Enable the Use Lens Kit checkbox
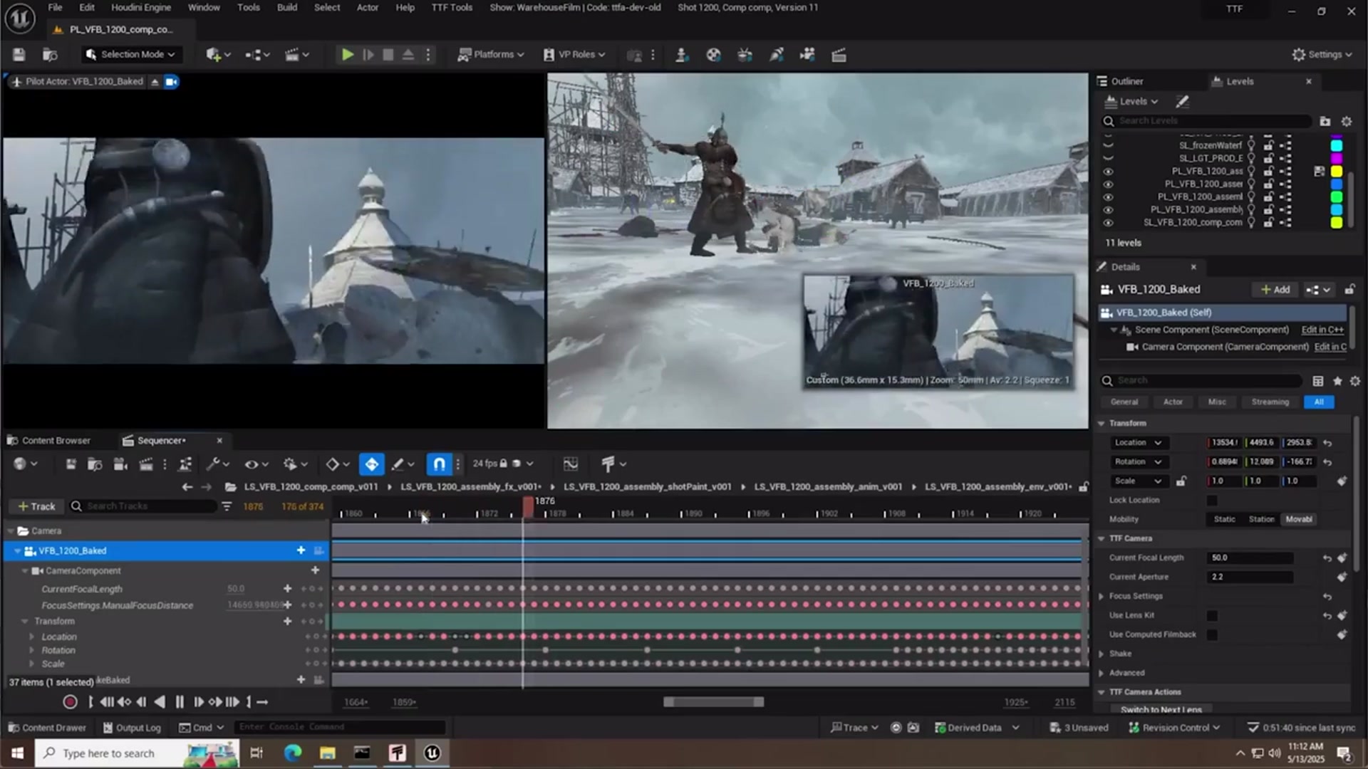This screenshot has height=769, width=1368. tap(1212, 616)
